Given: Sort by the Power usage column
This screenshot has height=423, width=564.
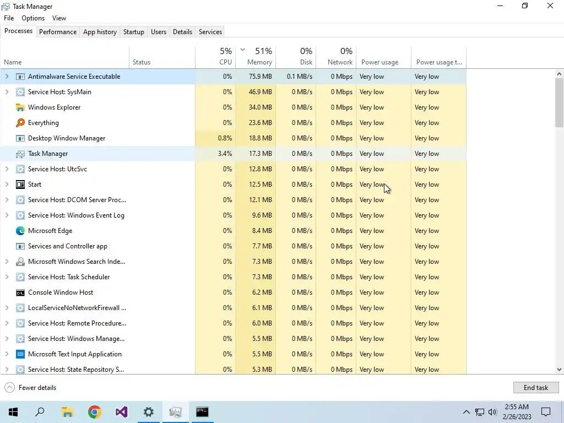Looking at the screenshot, I should pyautogui.click(x=384, y=57).
